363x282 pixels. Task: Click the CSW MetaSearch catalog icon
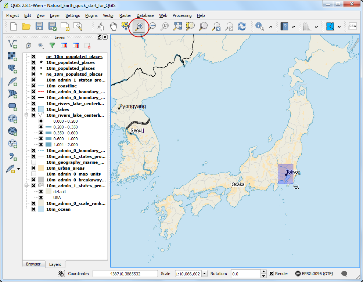pos(353,26)
